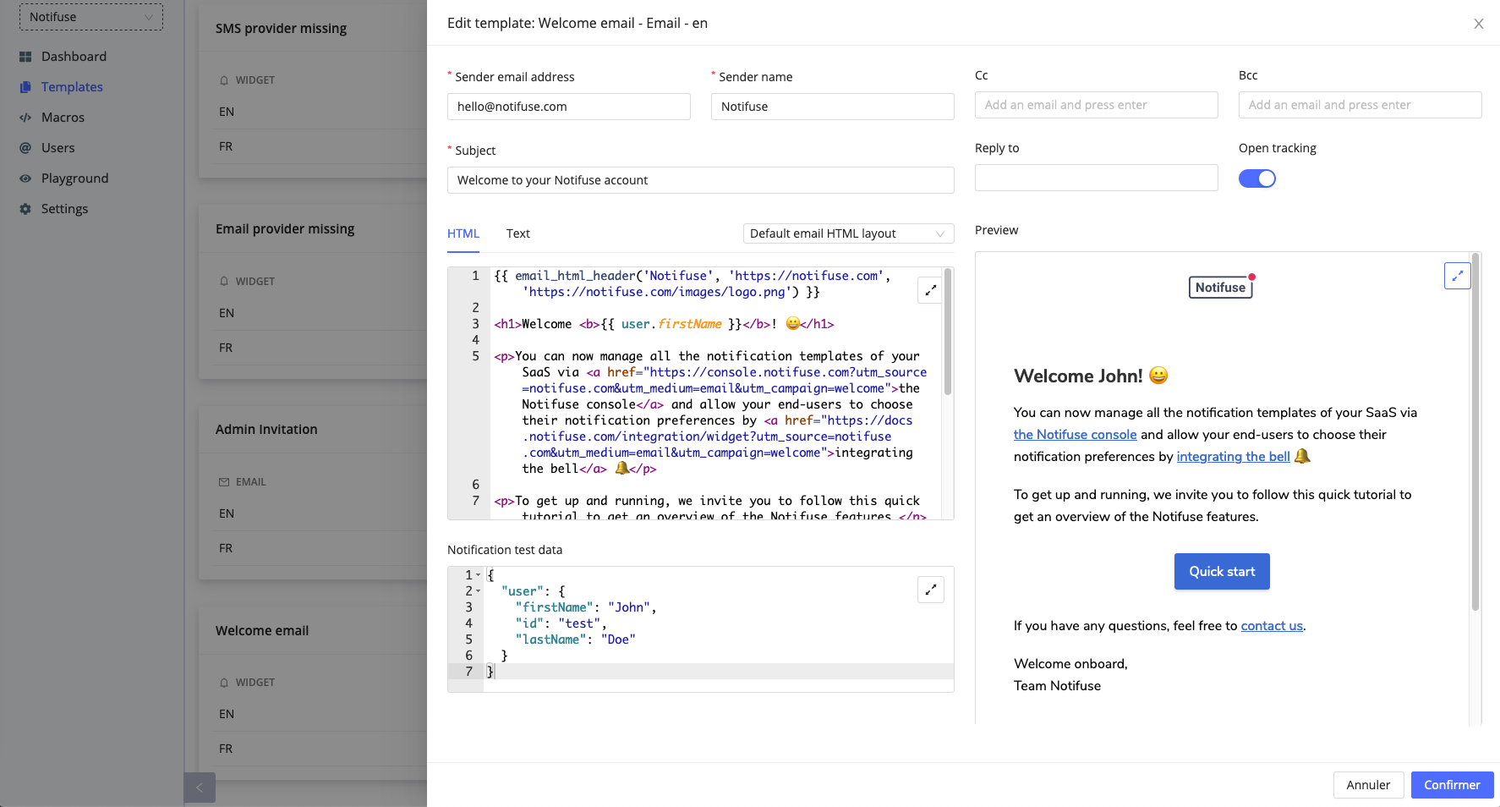Image resolution: width=1500 pixels, height=807 pixels.
Task: Click the Notifuse logo in preview
Action: click(1220, 288)
